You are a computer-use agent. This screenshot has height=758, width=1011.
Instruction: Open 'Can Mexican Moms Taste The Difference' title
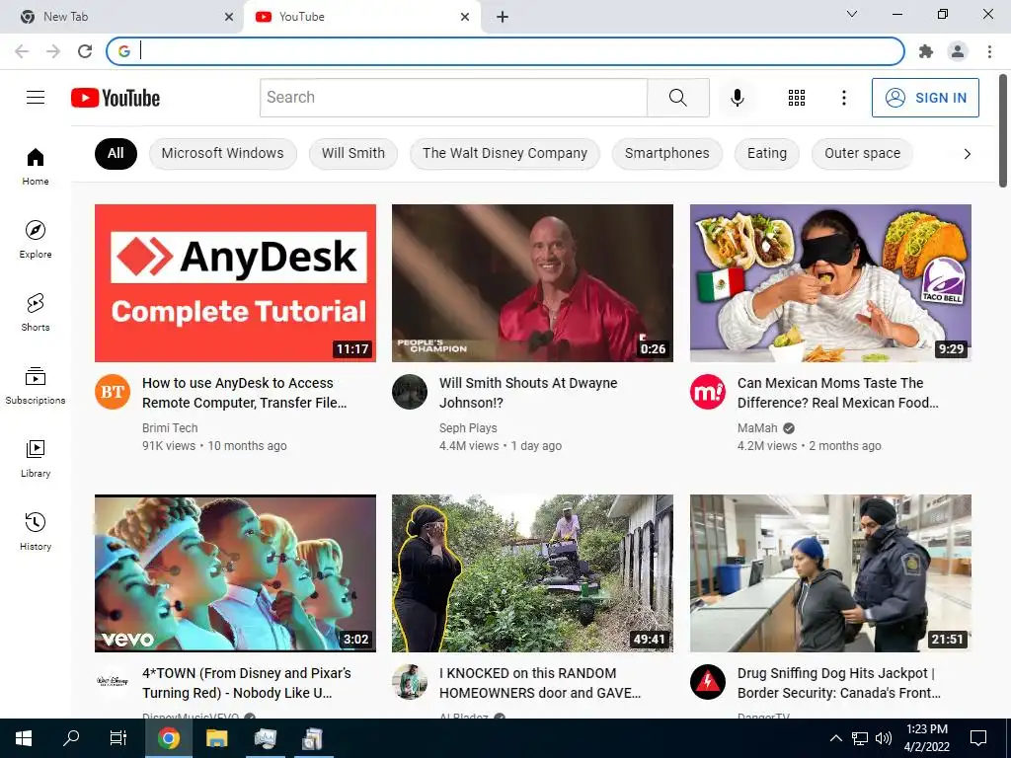tap(837, 393)
